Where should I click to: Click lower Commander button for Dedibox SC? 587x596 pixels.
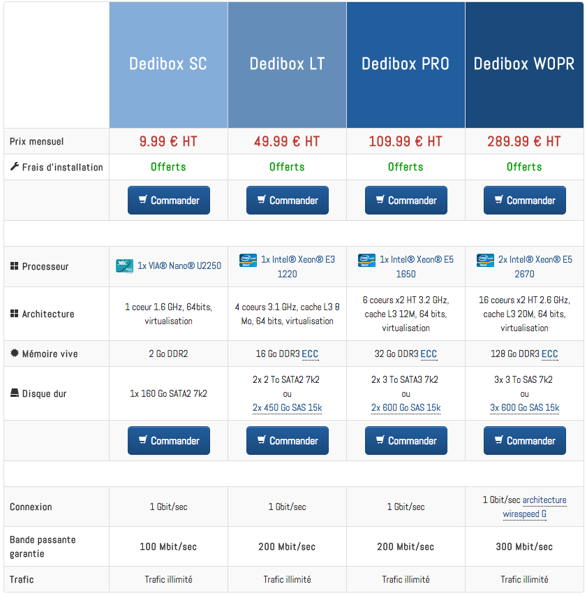[x=169, y=441]
